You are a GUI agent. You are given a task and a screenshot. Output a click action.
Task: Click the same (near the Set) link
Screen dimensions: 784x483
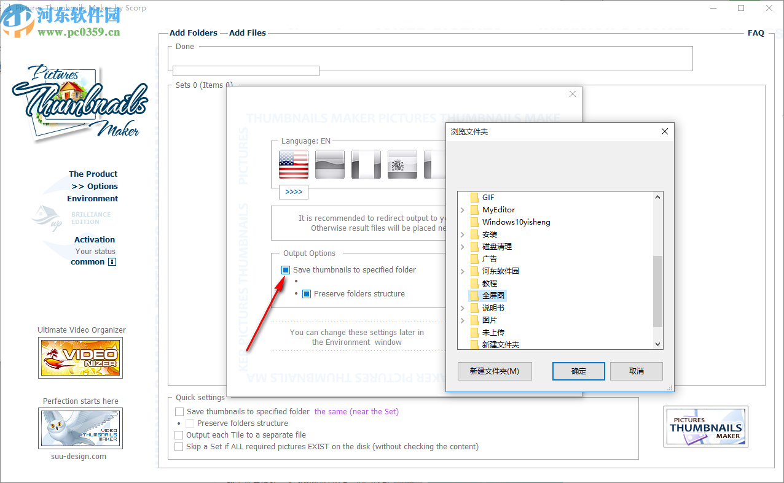[x=356, y=412]
